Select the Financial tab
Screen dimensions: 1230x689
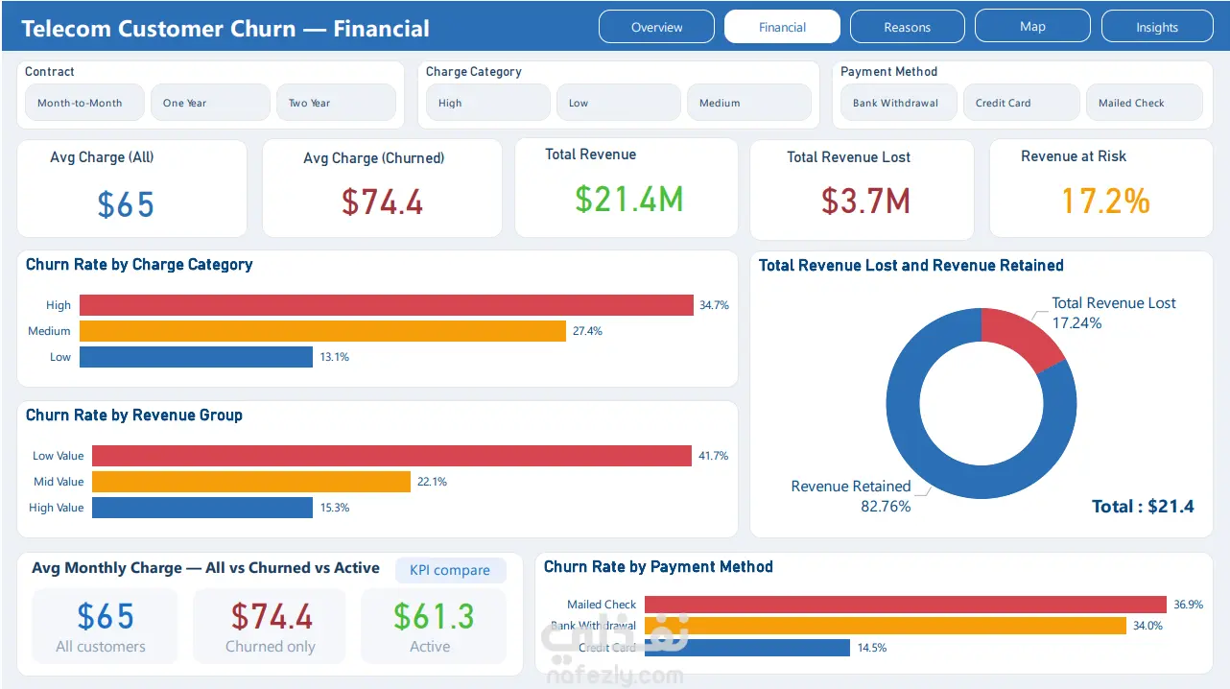[782, 27]
